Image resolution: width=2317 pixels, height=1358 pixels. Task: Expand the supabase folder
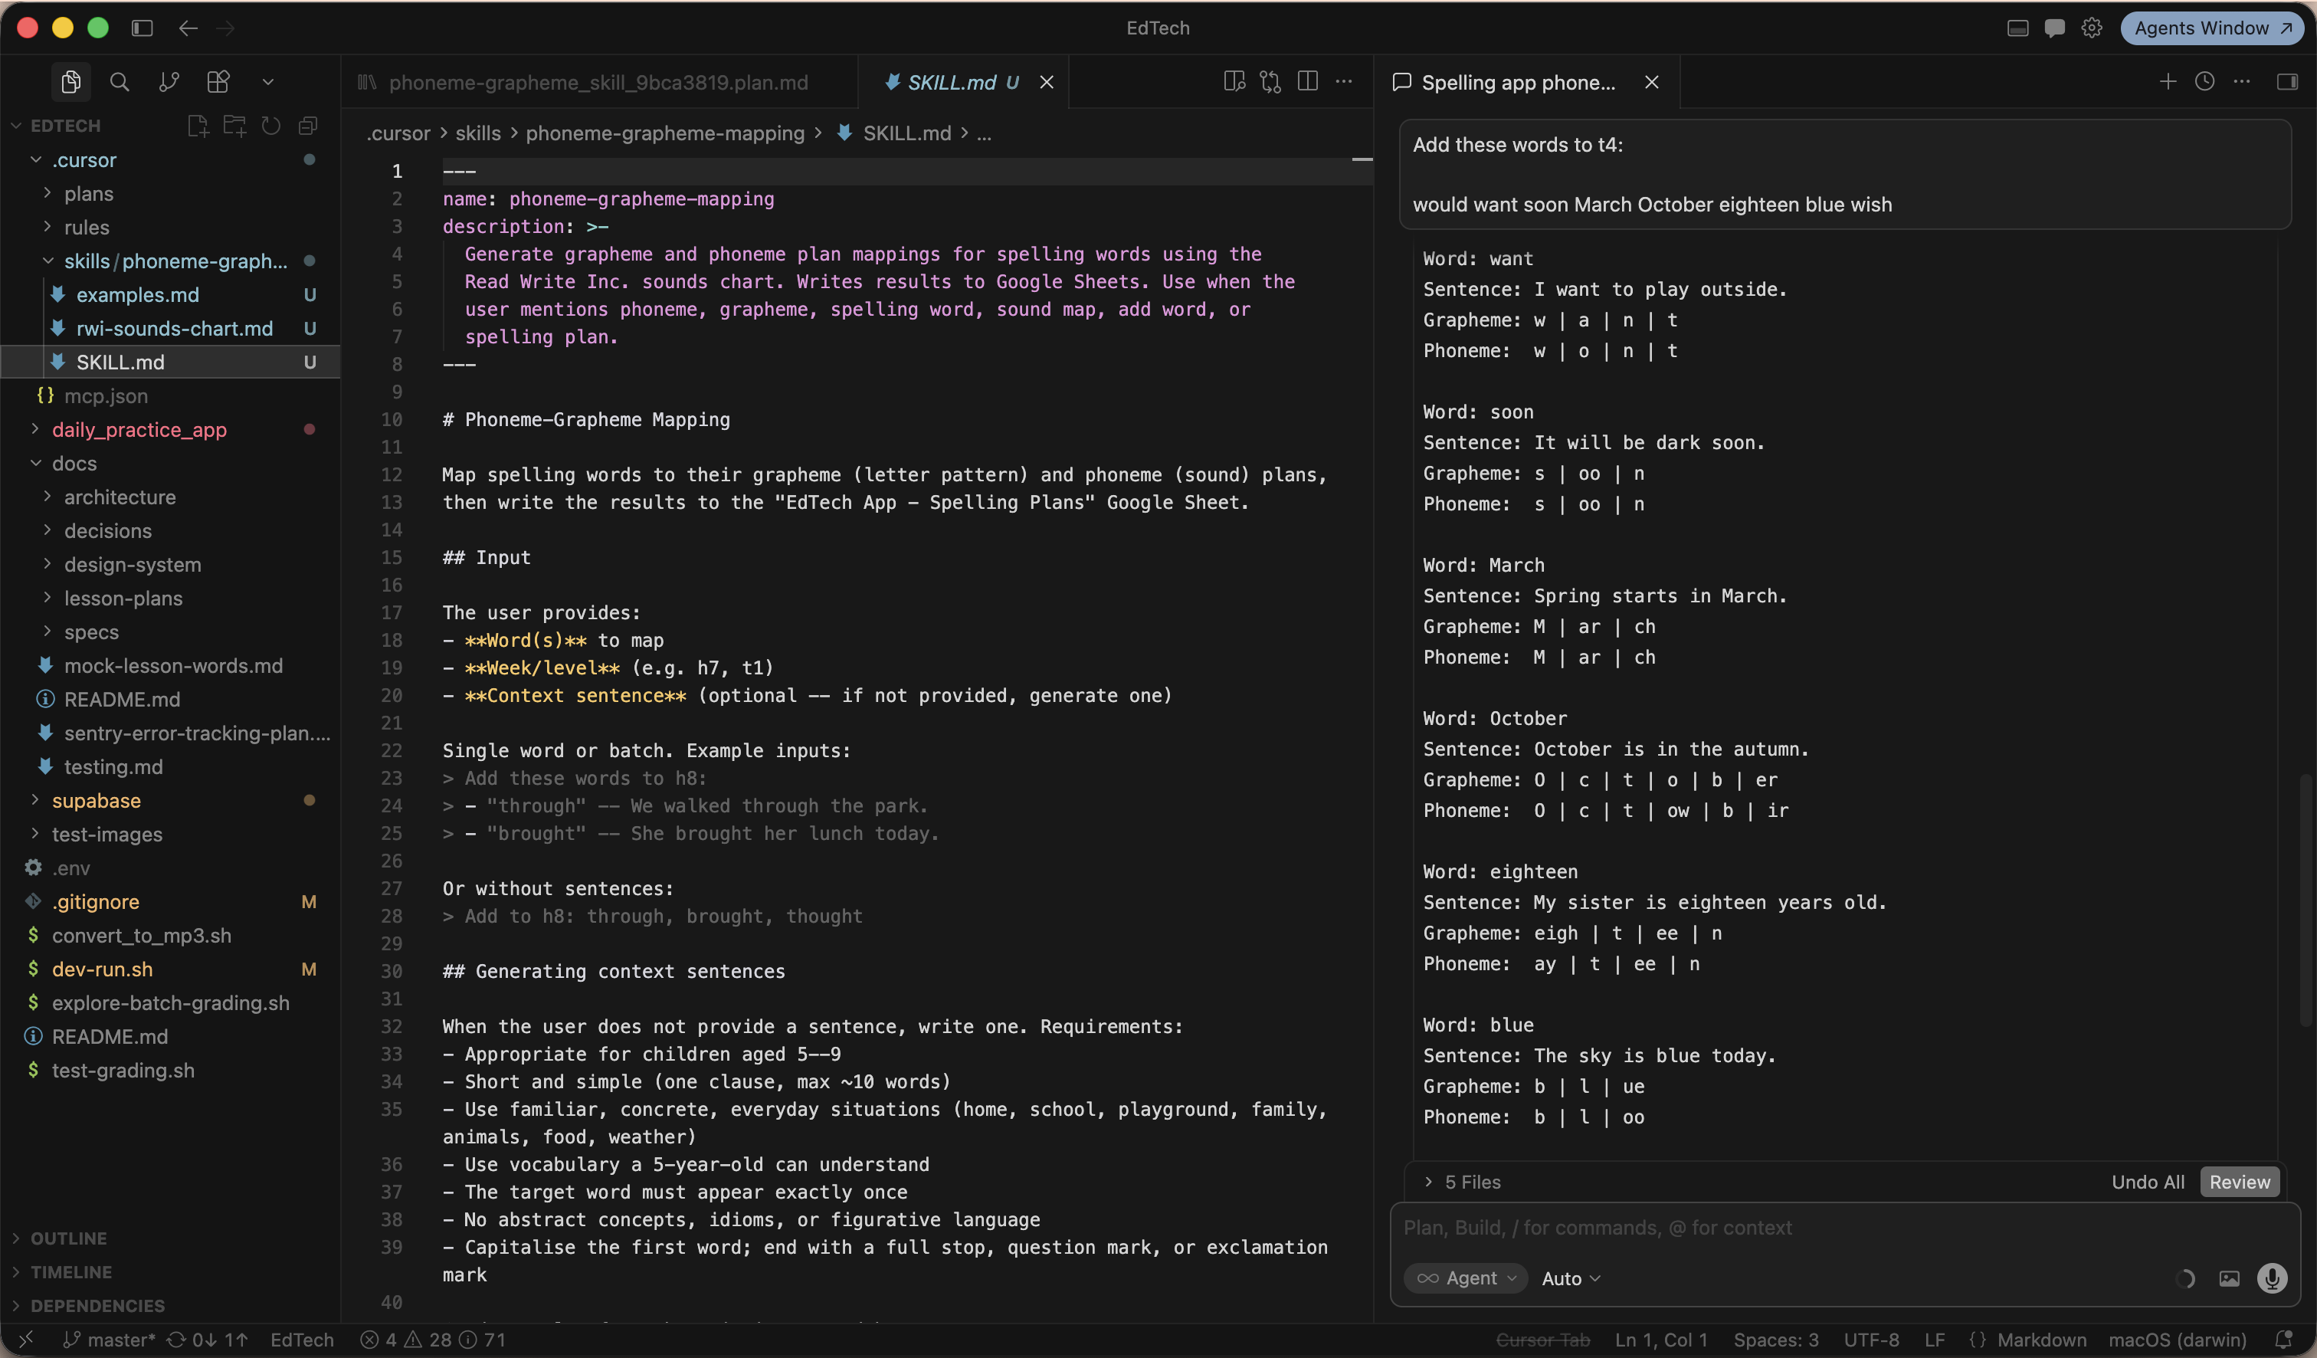[x=170, y=801]
